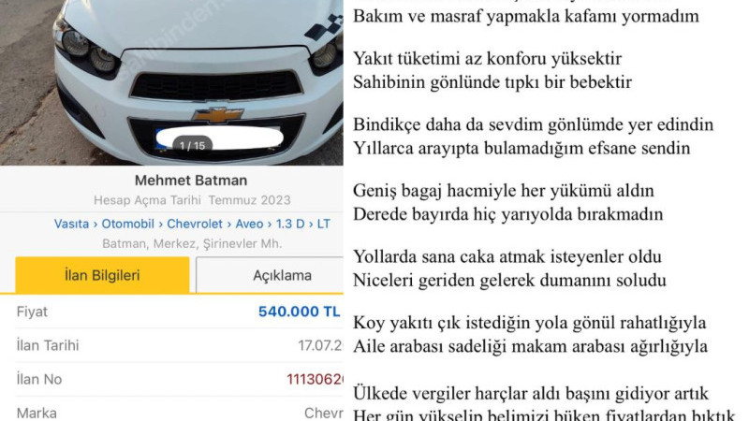The width and height of the screenshot is (749, 421).
Task: Open the 1.3 D breadcrumb link
Action: click(290, 224)
